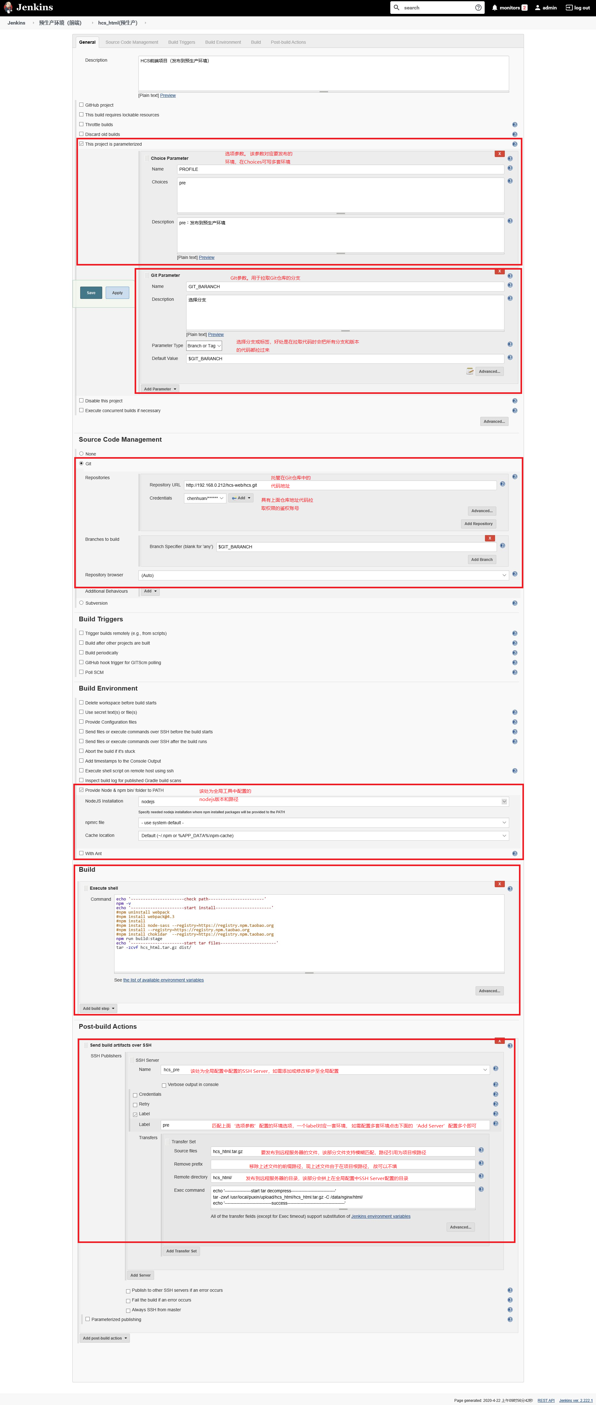596x1405 pixels.
Task: Click the log out icon
Action: (x=569, y=8)
